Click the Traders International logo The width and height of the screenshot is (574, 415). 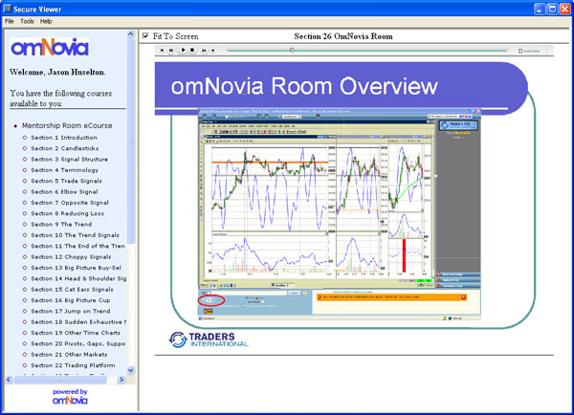pyautogui.click(x=209, y=339)
